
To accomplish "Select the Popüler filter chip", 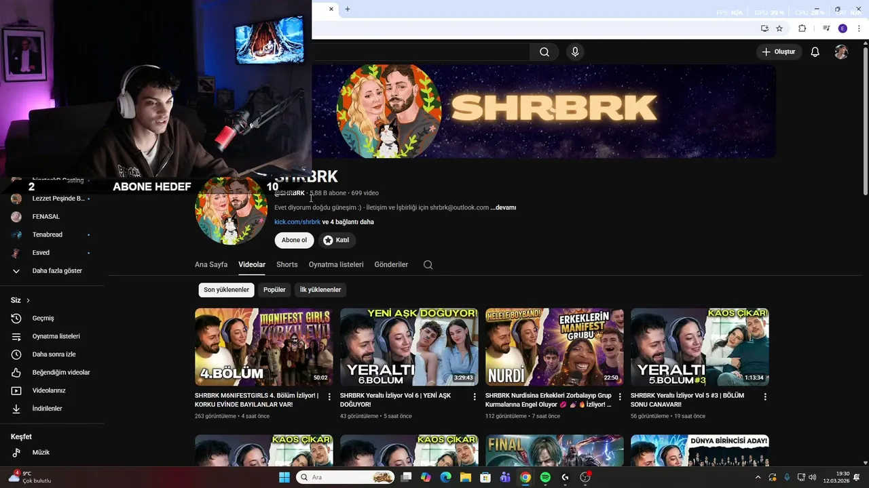I will pos(274,289).
